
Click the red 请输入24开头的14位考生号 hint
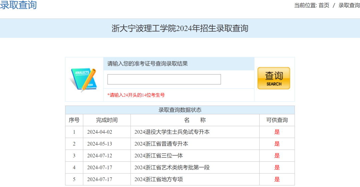tap(136, 95)
